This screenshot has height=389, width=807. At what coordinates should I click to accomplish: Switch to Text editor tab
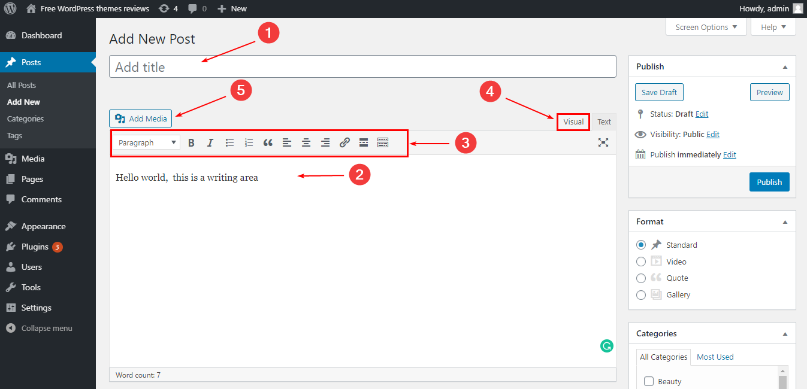click(x=605, y=121)
